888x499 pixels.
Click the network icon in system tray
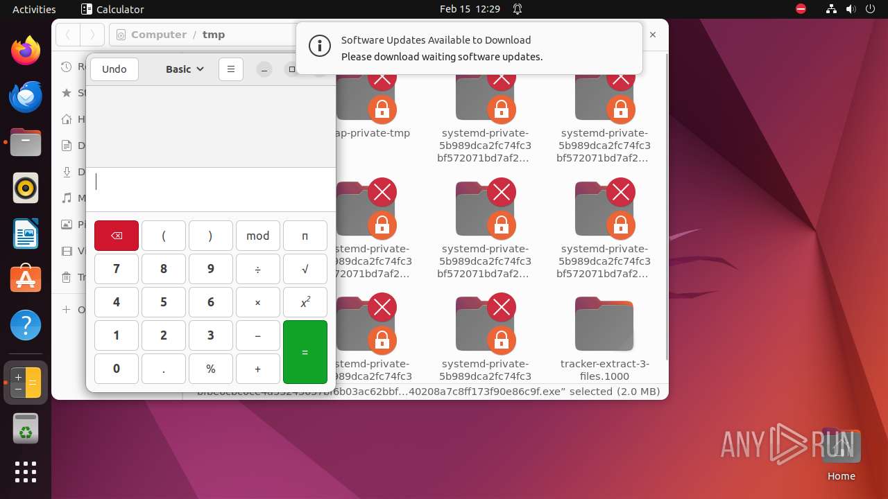point(831,9)
